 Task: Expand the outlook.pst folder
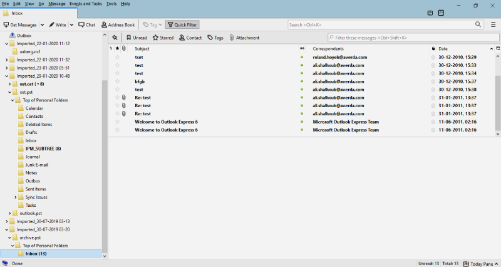point(9,213)
